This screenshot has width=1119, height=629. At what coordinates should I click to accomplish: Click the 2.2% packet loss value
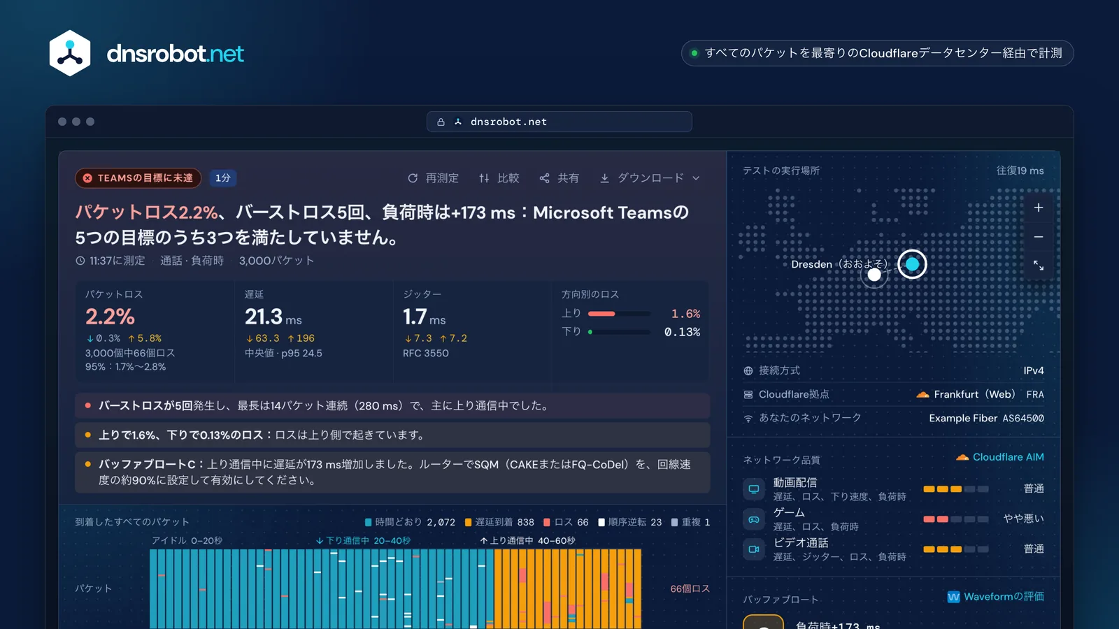pyautogui.click(x=110, y=317)
